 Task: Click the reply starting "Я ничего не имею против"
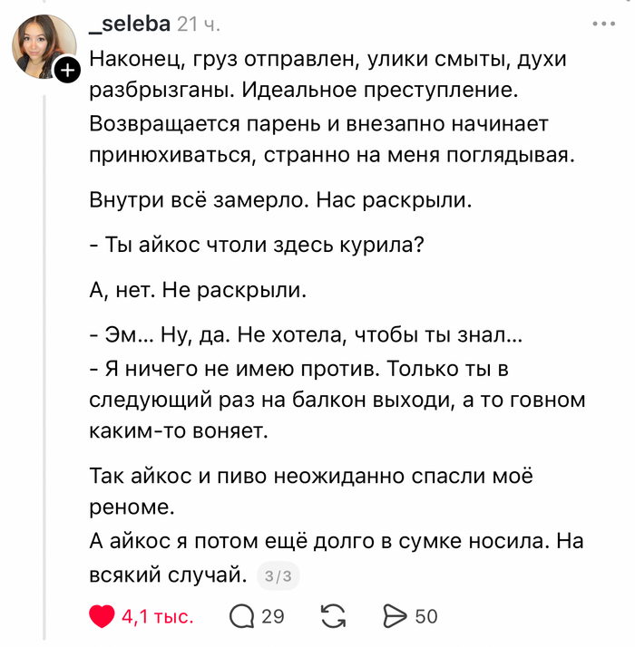pos(337,400)
